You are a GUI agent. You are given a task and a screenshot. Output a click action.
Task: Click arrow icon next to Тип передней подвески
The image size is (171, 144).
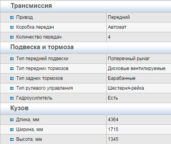(x=12, y=59)
